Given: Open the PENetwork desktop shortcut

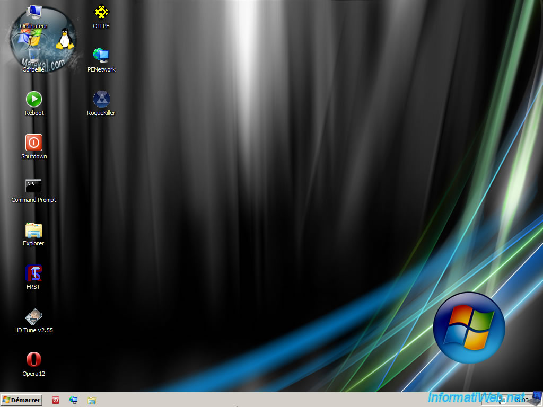Looking at the screenshot, I should point(101,56).
